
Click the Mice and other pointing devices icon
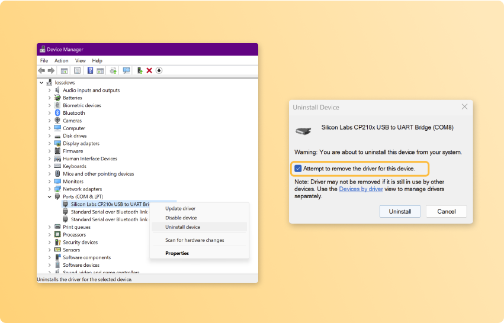[x=57, y=174]
